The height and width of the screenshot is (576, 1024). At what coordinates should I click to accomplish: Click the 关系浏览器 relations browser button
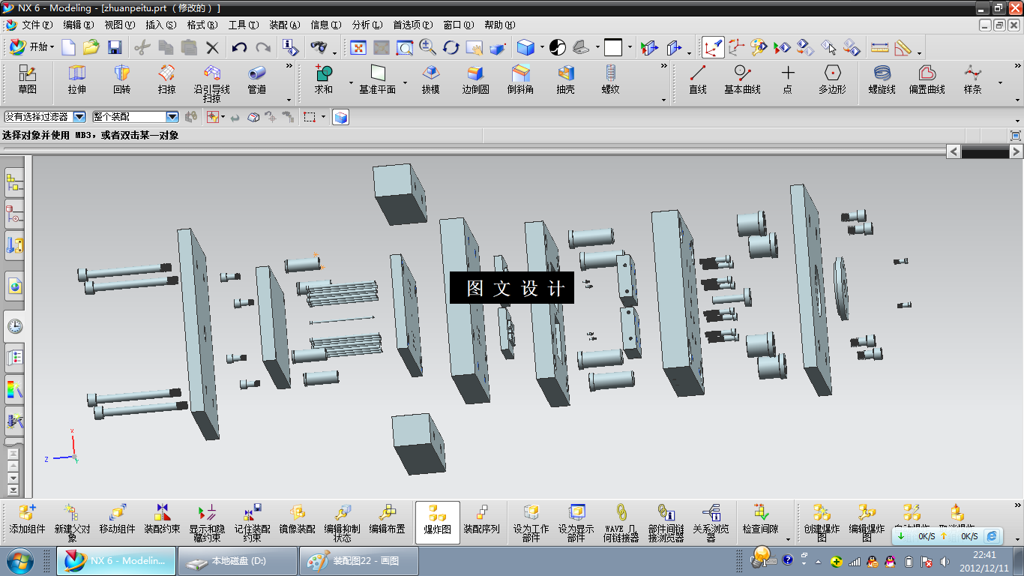(711, 522)
